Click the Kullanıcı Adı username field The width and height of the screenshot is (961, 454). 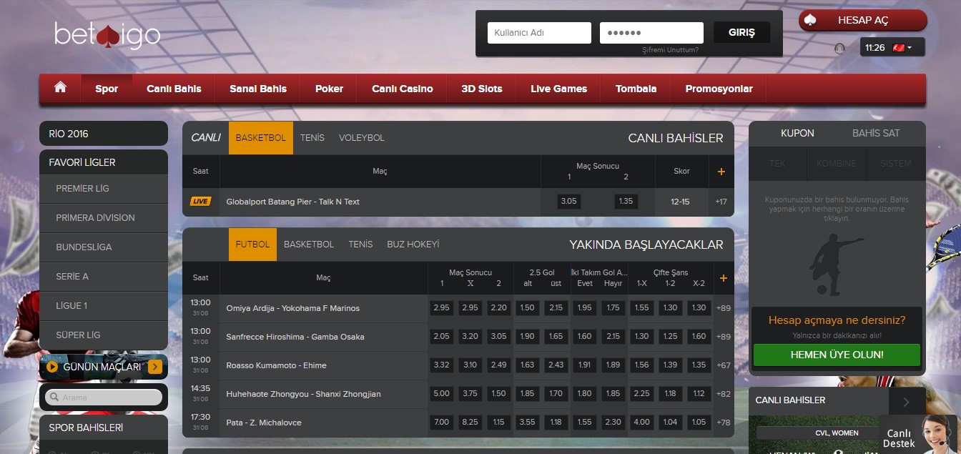click(539, 33)
